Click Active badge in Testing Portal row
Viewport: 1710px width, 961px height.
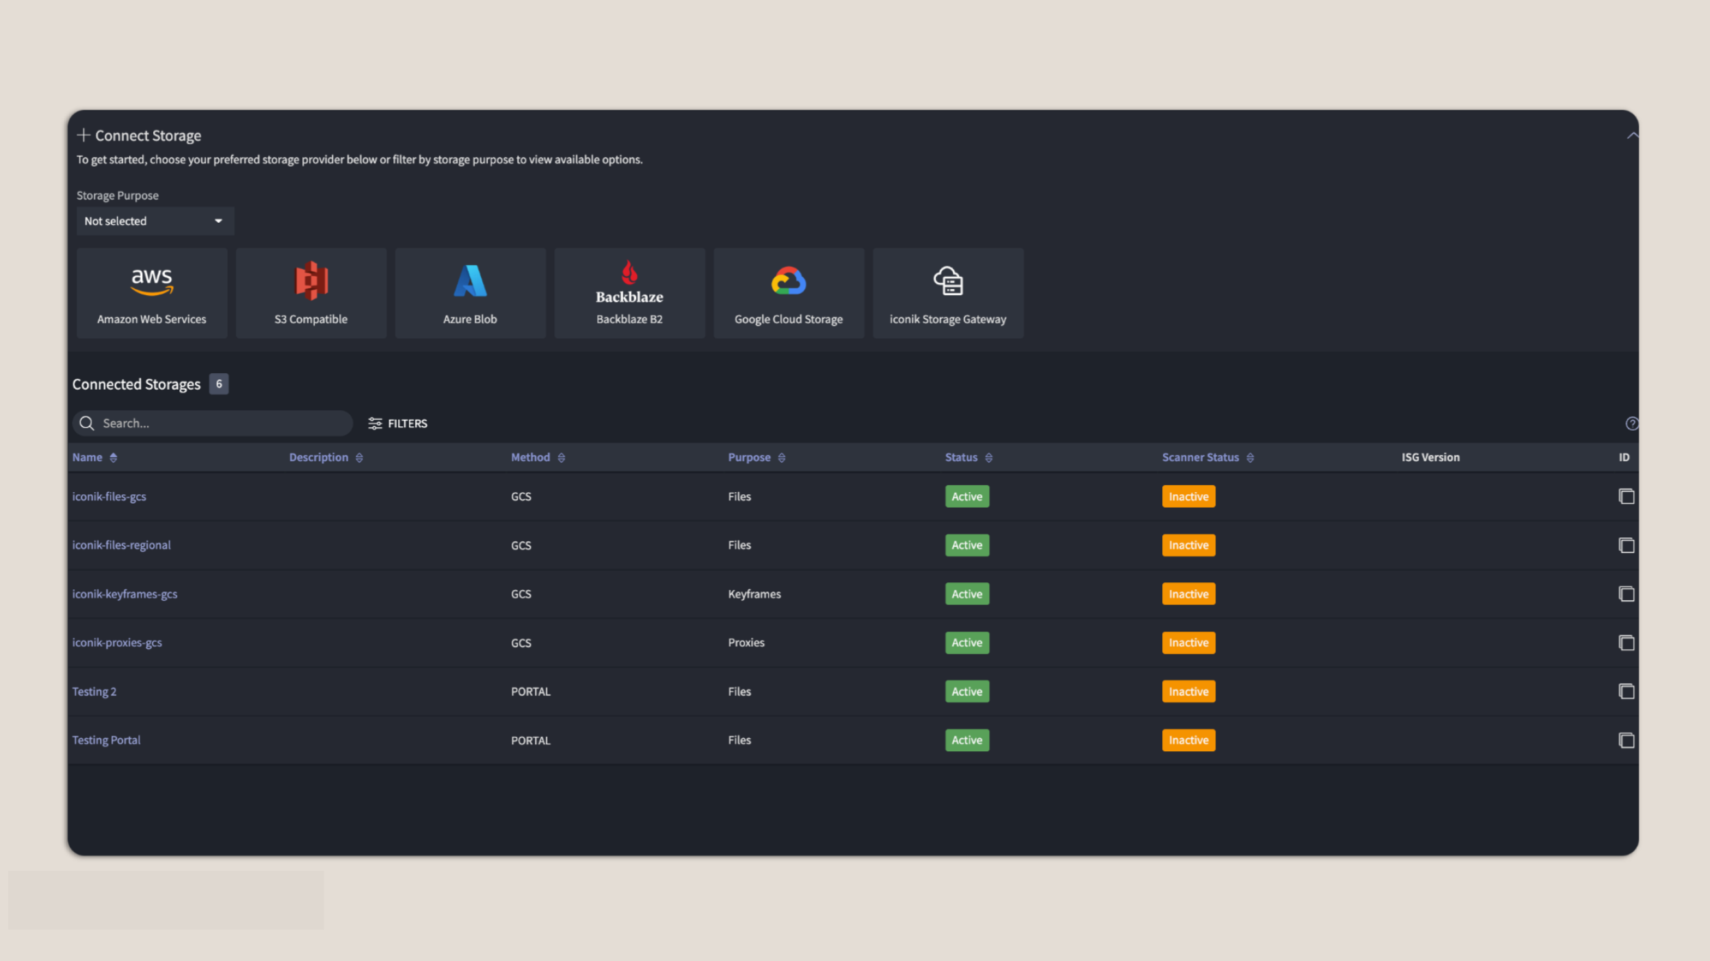967,740
